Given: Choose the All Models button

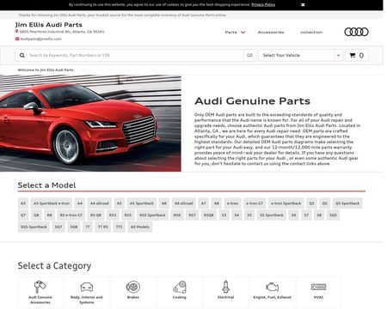Looking at the screenshot, I should coord(140,227).
